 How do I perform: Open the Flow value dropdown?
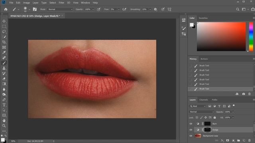pos(119,10)
